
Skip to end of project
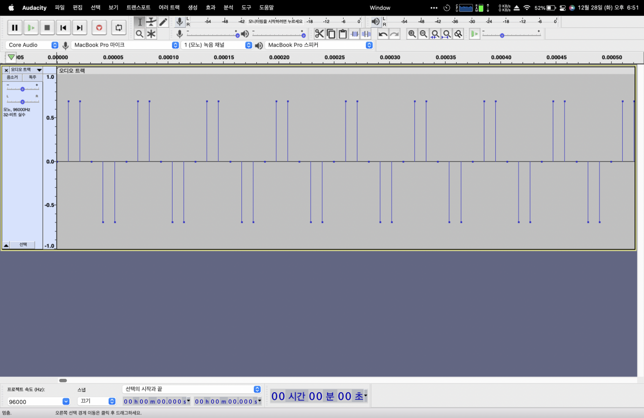pos(79,28)
